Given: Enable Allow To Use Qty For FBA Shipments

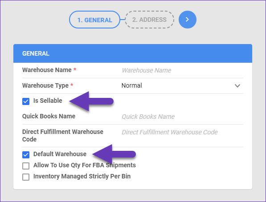Looking at the screenshot, I should tap(26, 166).
